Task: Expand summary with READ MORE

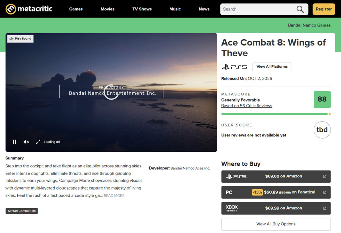Action: coord(114,196)
